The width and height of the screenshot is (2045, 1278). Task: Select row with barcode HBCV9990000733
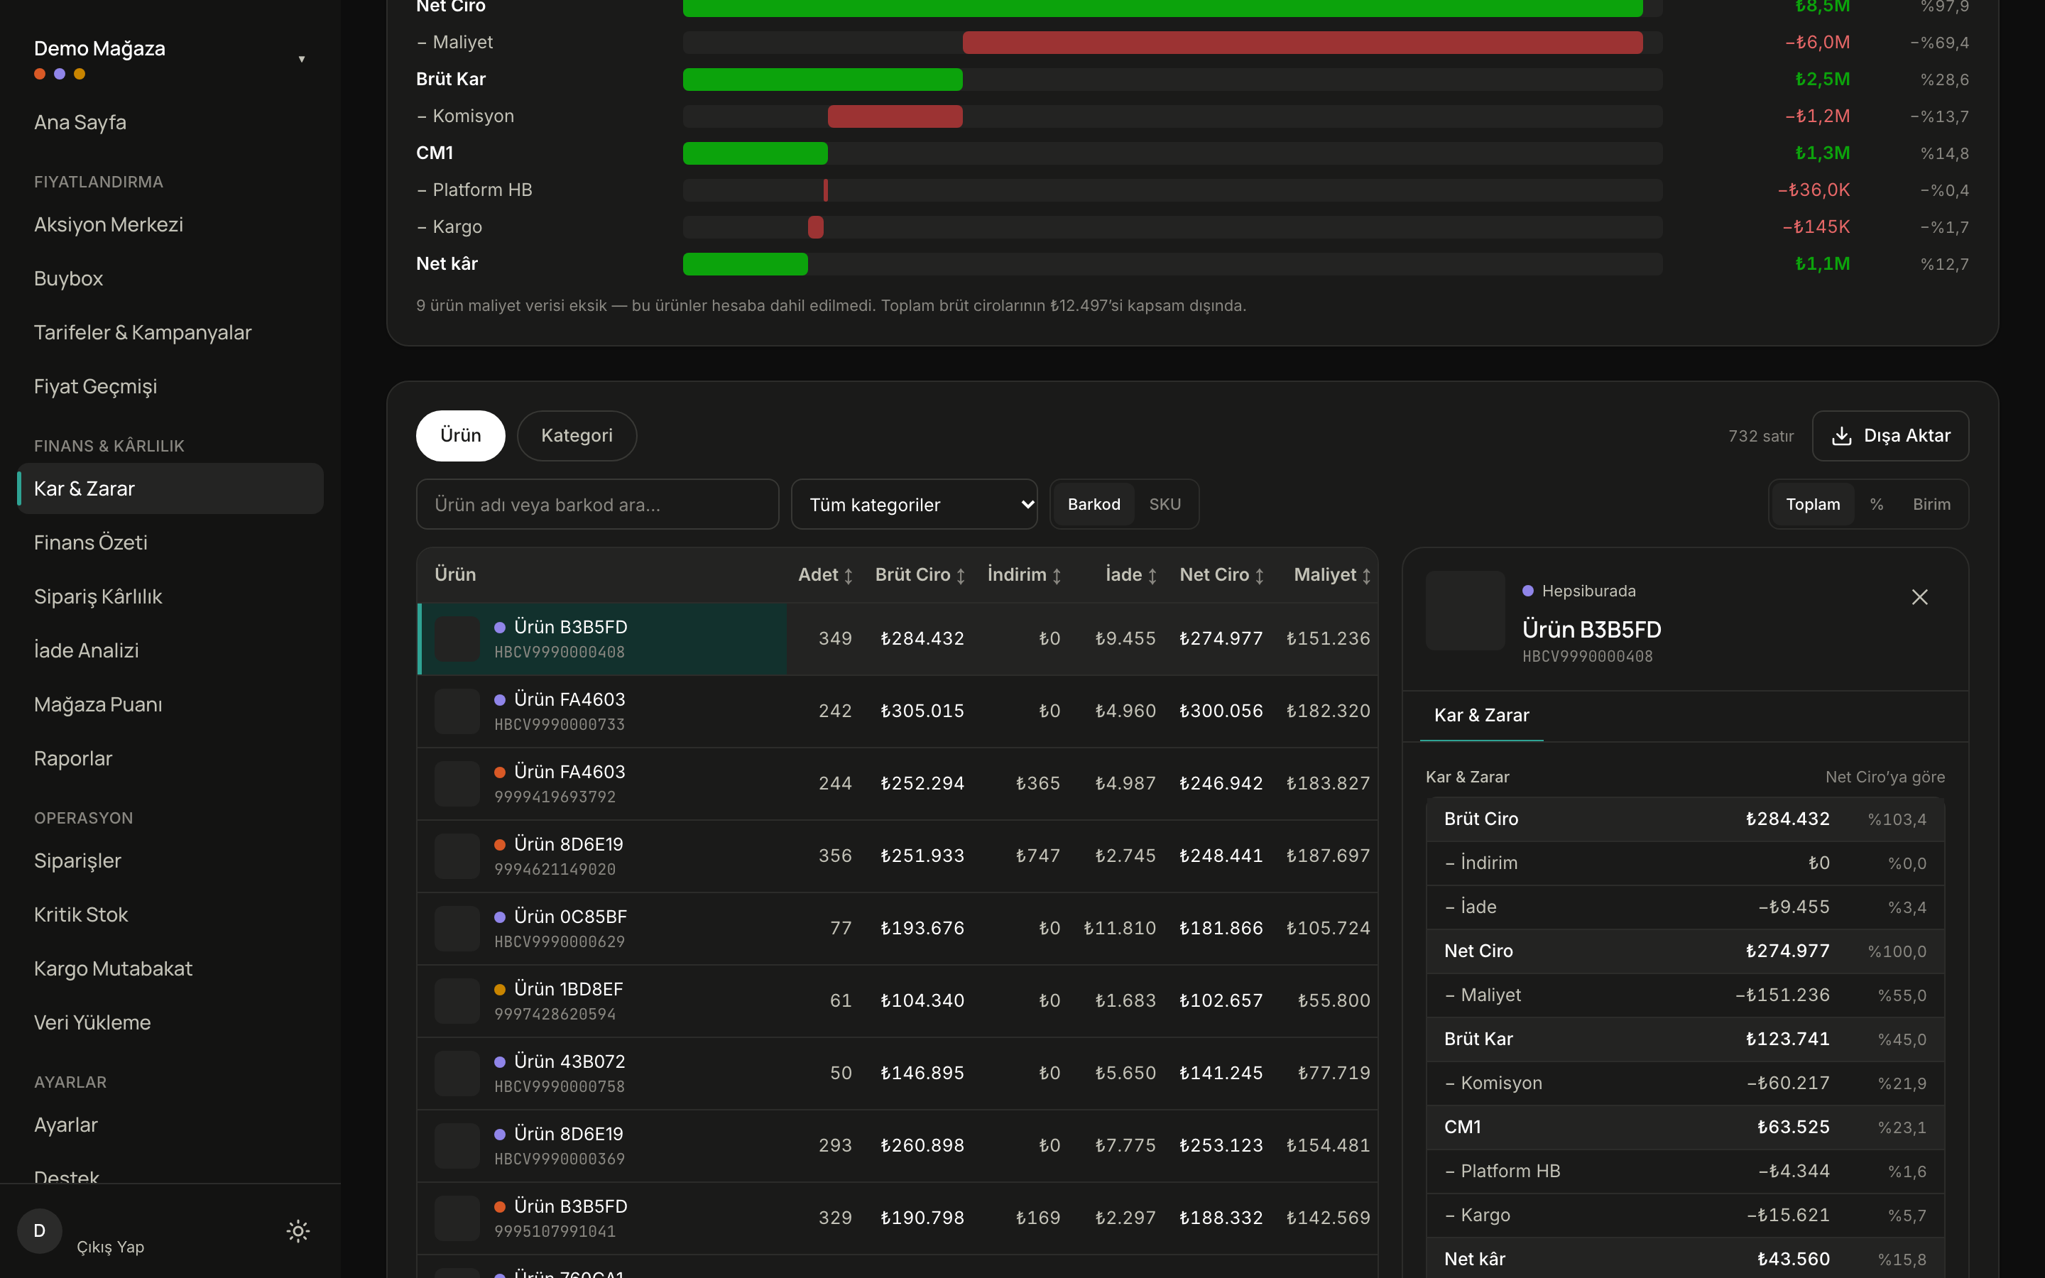pos(898,711)
